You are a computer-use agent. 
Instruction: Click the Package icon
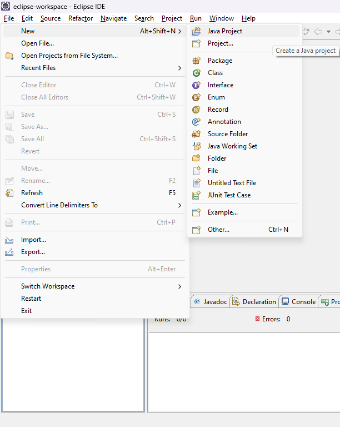pos(196,61)
